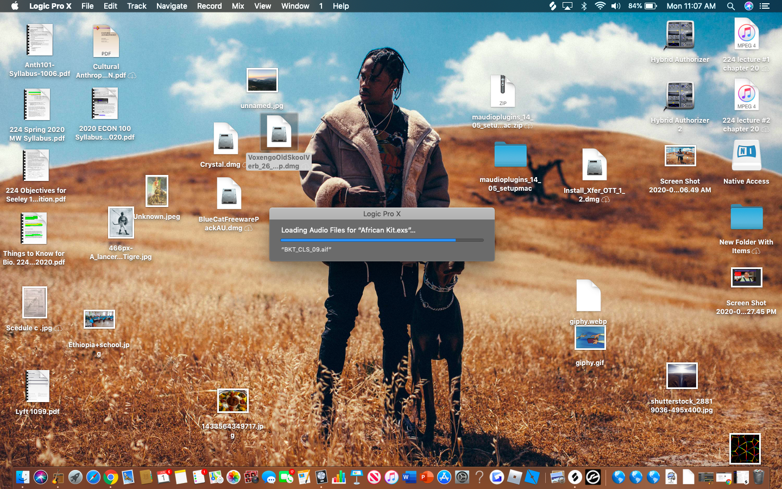The width and height of the screenshot is (782, 489).
Task: Select the Lyft 1099.pdf document
Action: pyautogui.click(x=38, y=386)
